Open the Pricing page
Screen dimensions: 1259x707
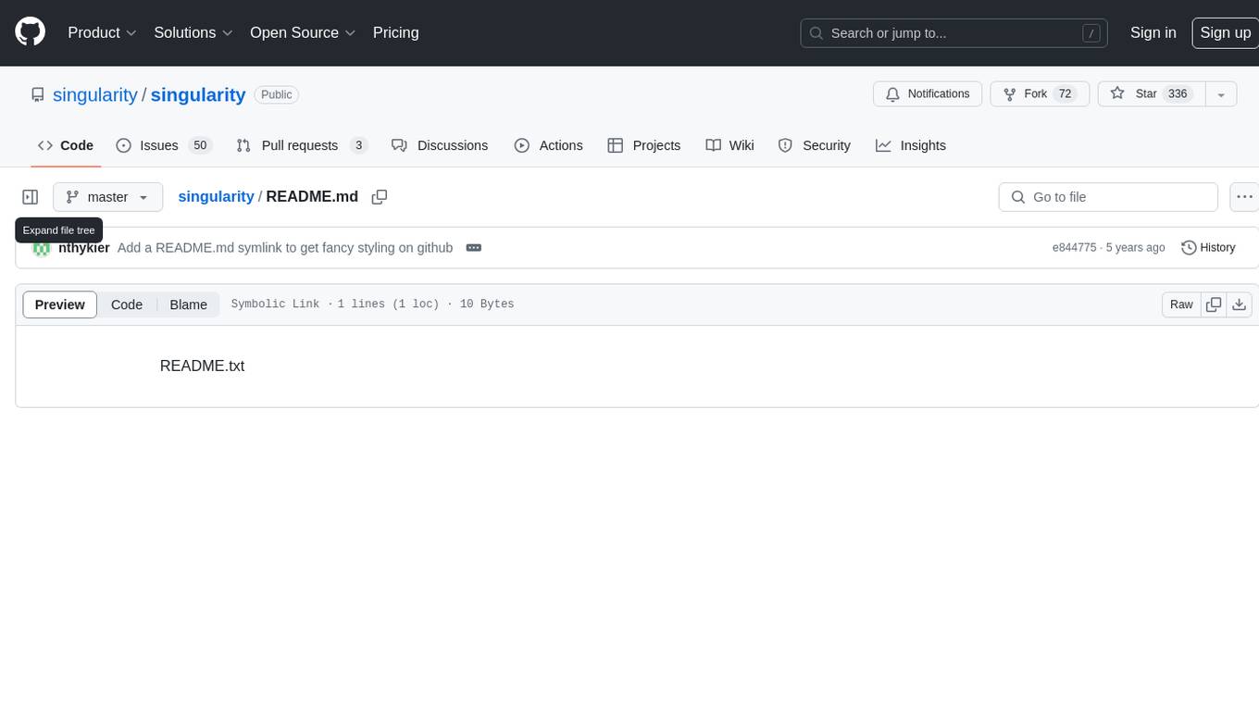[395, 32]
